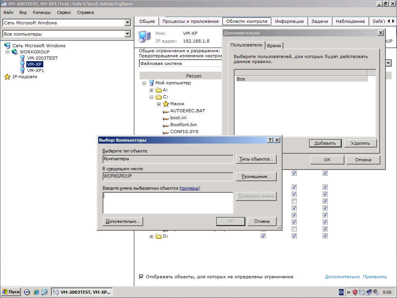Screen dimensions: 397x298
Task: Click the large computer icon beside Имя
Action: pyautogui.click(x=145, y=37)
